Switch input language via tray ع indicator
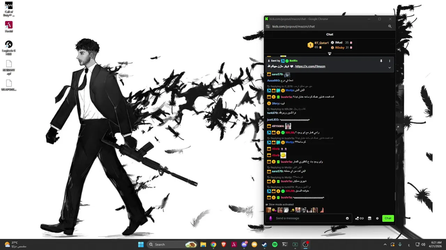Screen dimensions: 446x250 pyautogui.click(x=409, y=244)
